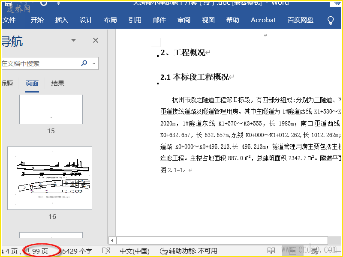Click the circular Redo arrow in the quick access toolbar

(44, 3)
